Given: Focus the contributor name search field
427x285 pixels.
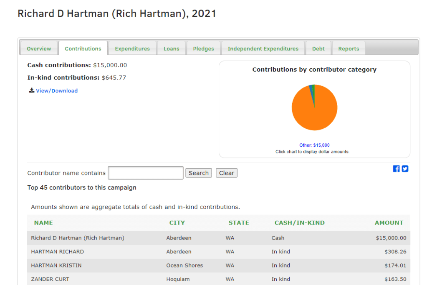Looking at the screenshot, I should pos(145,173).
